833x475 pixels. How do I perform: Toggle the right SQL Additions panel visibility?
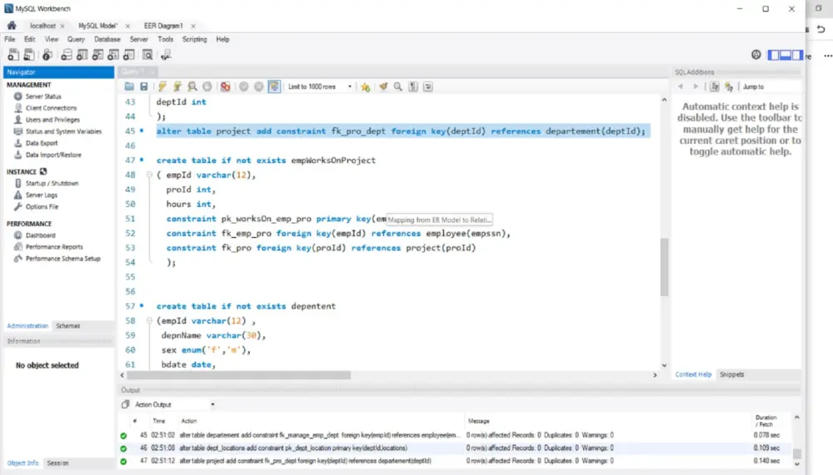[797, 55]
